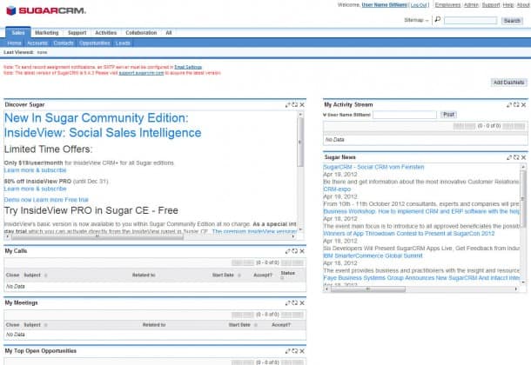This screenshot has height=365, width=531.
Task: Refresh the My Calls dashlet
Action: pos(295,251)
